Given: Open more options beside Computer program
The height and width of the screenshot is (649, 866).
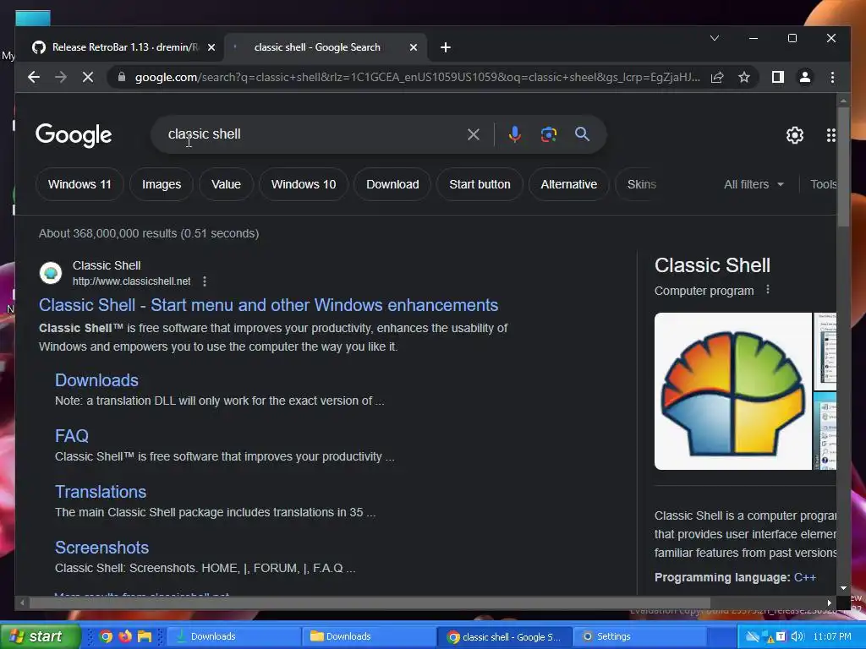Looking at the screenshot, I should (768, 290).
